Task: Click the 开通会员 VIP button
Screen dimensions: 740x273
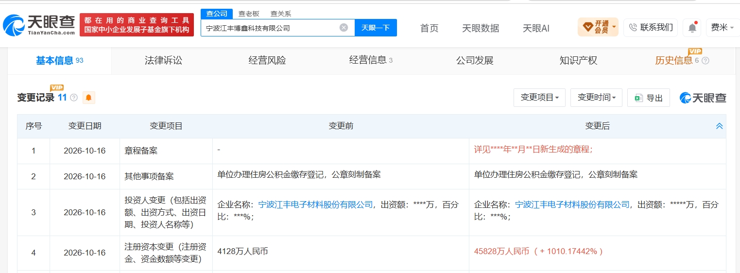Action: coord(598,27)
